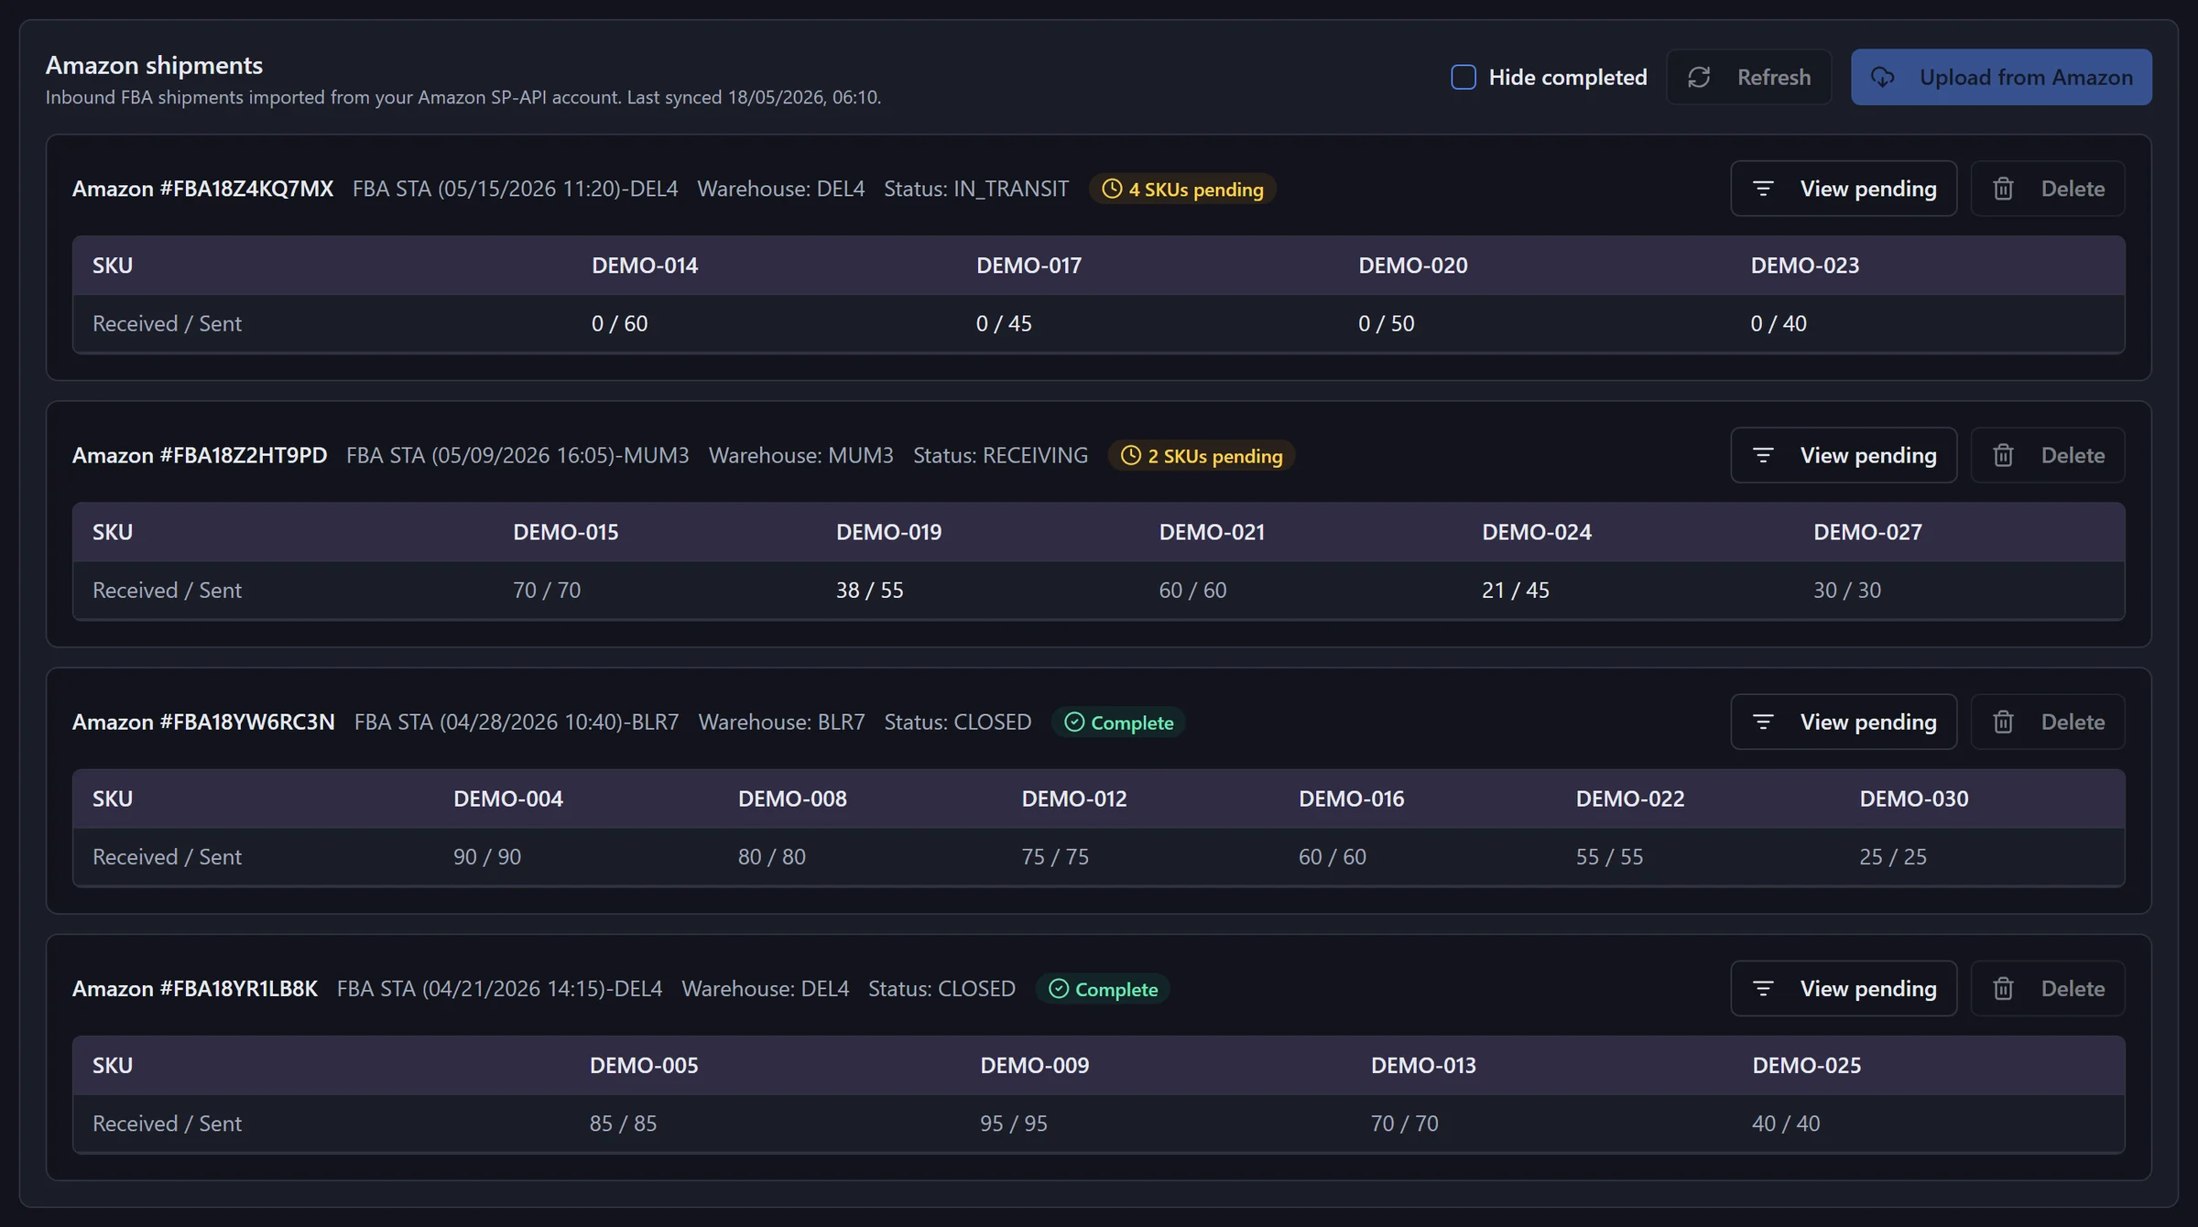Click the DEMO-014 SKU column header
Screen dimensions: 2198x1227
(x=645, y=266)
